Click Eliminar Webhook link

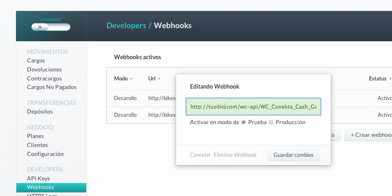(x=235, y=155)
